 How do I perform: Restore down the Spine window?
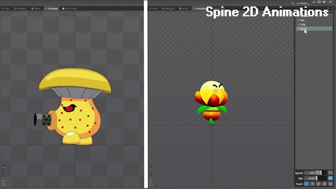coord(324,2)
